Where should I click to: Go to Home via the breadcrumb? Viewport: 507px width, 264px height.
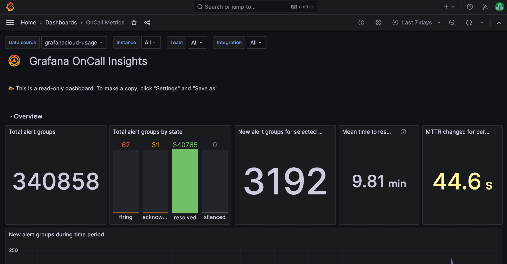(x=28, y=22)
